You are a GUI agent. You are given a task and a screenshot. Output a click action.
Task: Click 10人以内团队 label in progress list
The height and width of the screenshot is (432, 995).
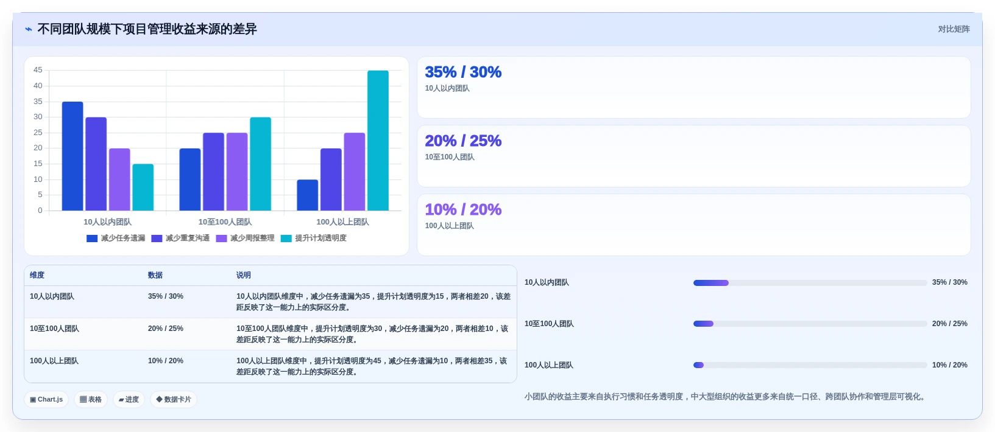click(x=547, y=282)
